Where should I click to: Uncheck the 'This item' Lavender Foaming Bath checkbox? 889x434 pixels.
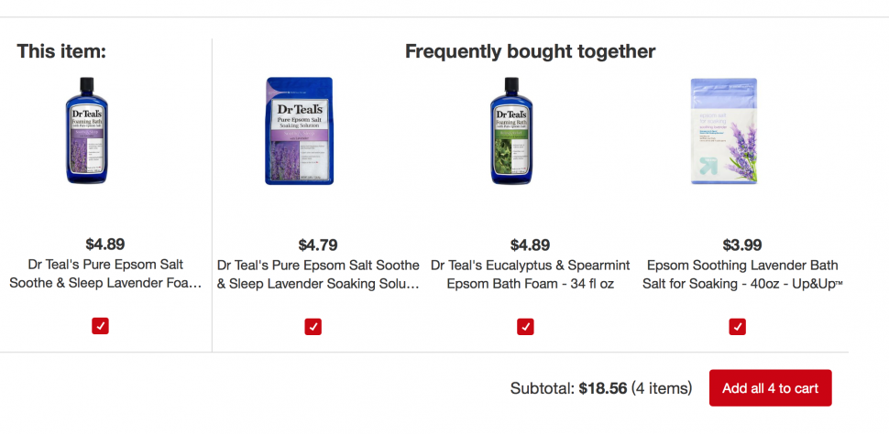(100, 326)
